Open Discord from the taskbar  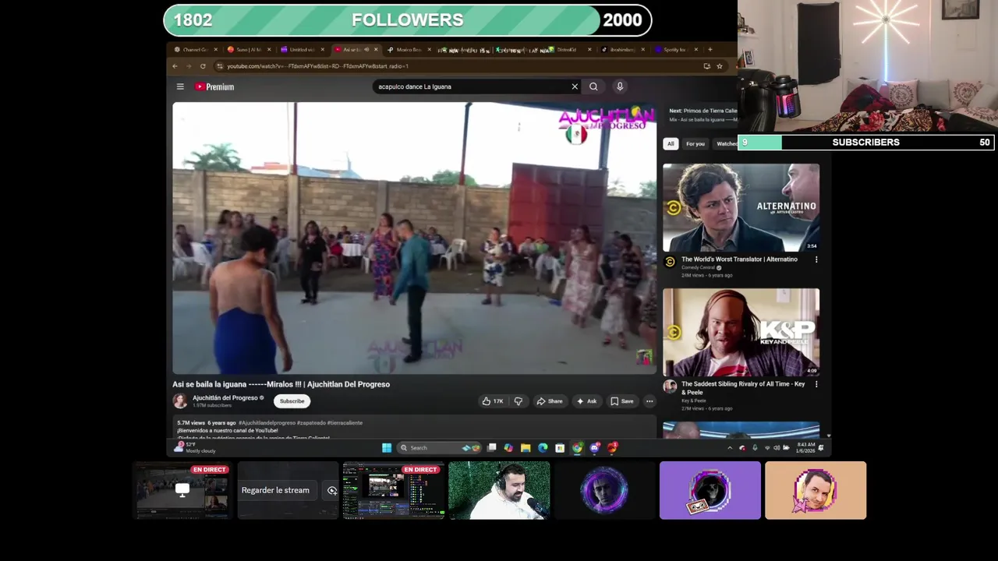click(595, 447)
